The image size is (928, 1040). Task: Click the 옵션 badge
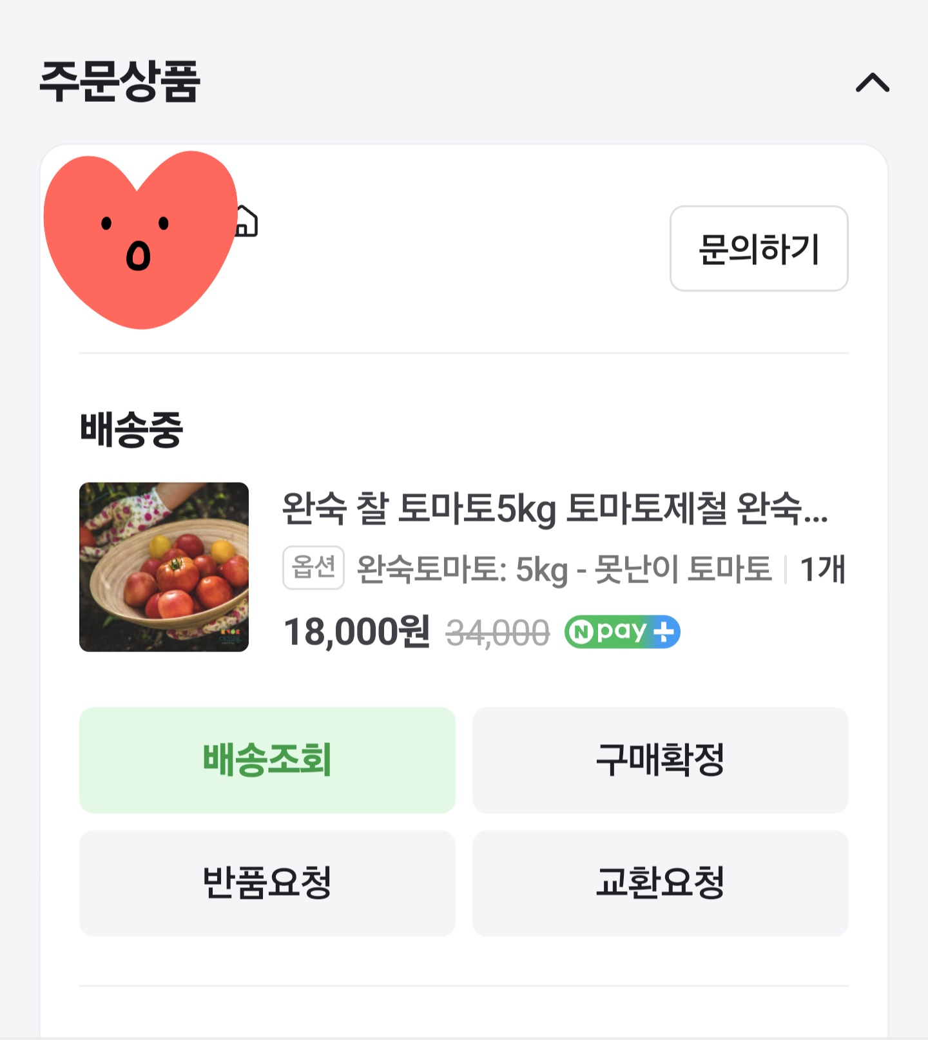pyautogui.click(x=313, y=568)
